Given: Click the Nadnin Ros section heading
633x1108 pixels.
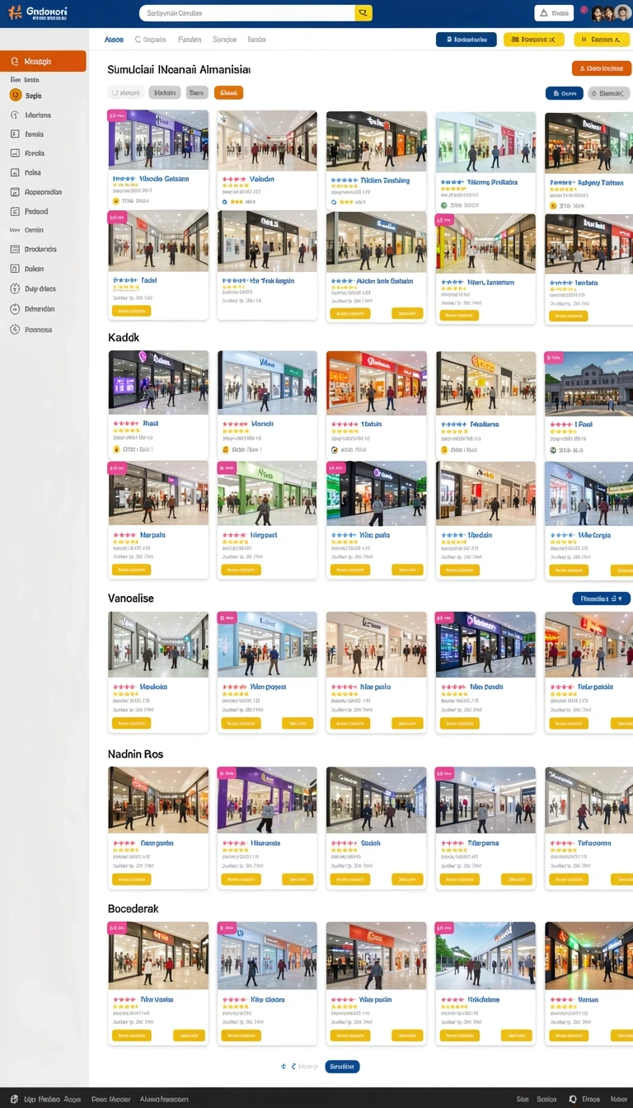Looking at the screenshot, I should (x=135, y=754).
